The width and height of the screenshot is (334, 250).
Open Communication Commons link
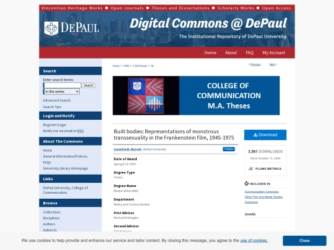pos(262,192)
